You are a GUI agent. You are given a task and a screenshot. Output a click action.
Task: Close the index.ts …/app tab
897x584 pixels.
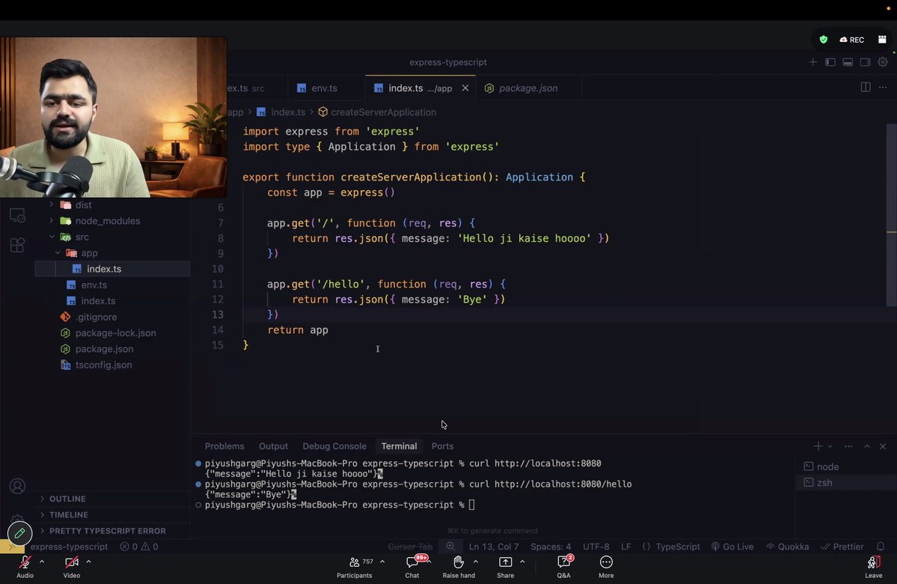[x=465, y=88]
